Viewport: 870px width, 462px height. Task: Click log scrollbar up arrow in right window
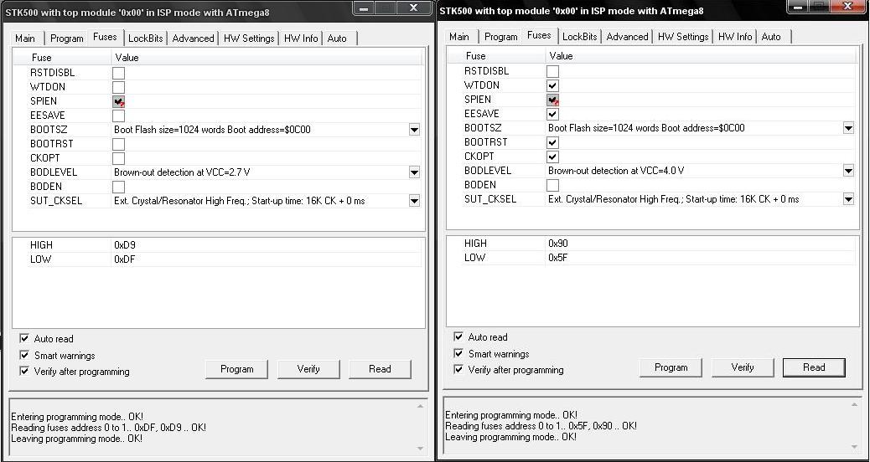854,405
